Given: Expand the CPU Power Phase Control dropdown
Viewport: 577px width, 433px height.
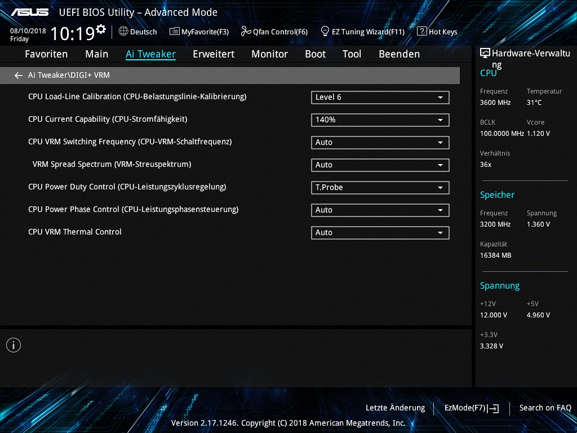Looking at the screenshot, I should tap(380, 210).
